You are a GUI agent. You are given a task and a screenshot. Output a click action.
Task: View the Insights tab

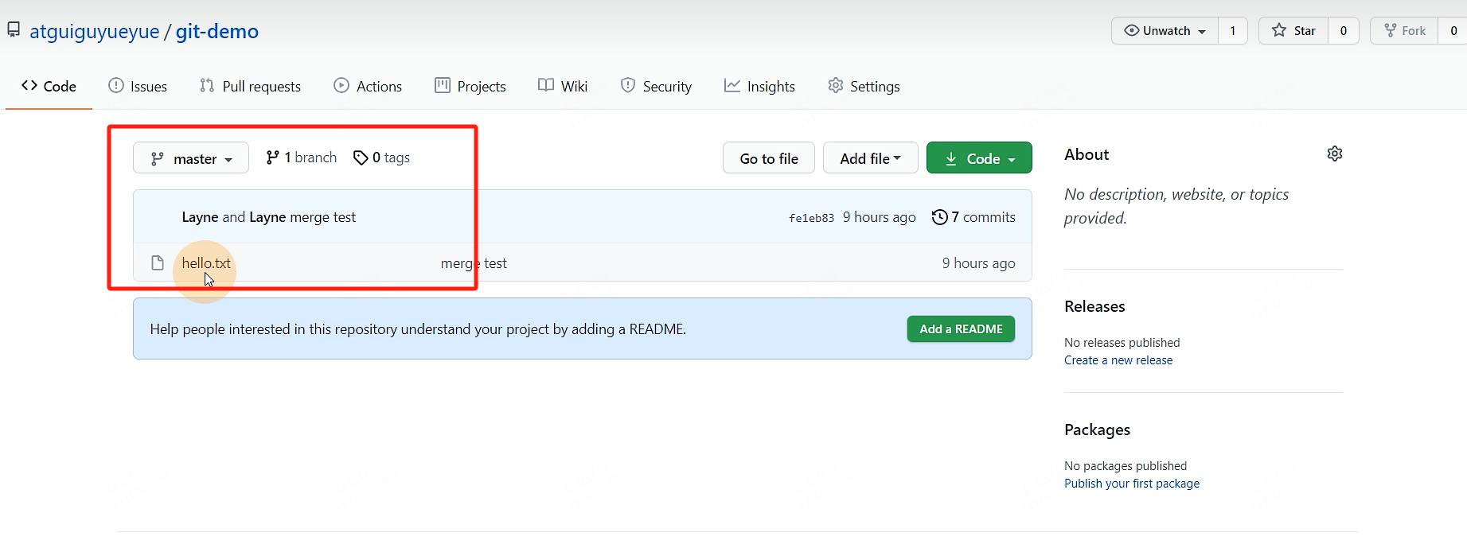[759, 86]
